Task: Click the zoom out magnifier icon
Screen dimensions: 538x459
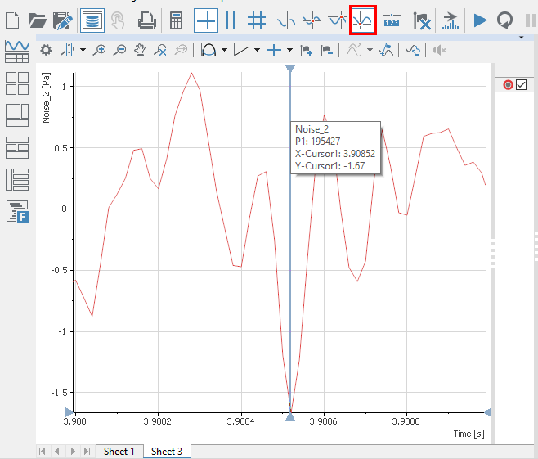Action: (119, 51)
